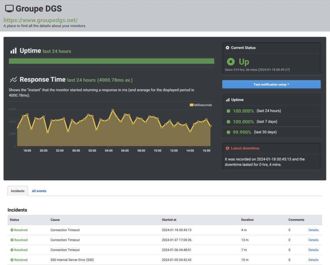Open Details for the 2024-01-18 incident
This screenshot has height=265, width=330.
coord(313,230)
